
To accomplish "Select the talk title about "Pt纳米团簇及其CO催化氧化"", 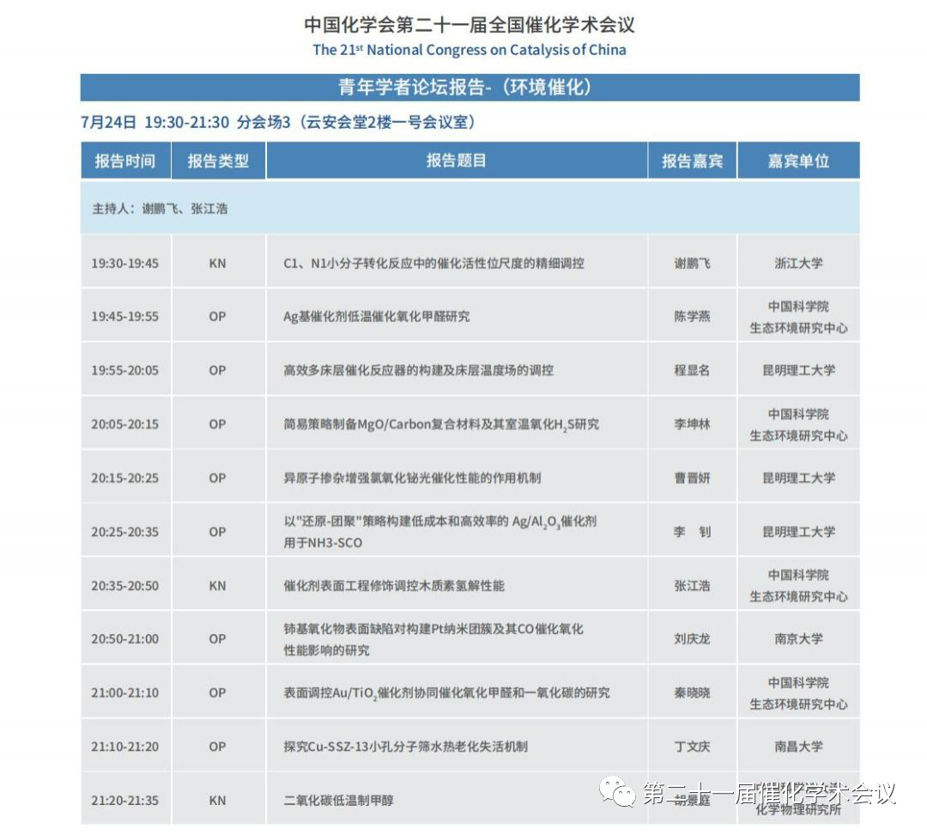I will pos(433,639).
